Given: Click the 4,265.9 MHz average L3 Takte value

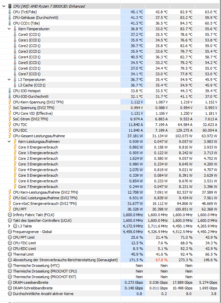Looking at the screenshot, I should (207, 226).
